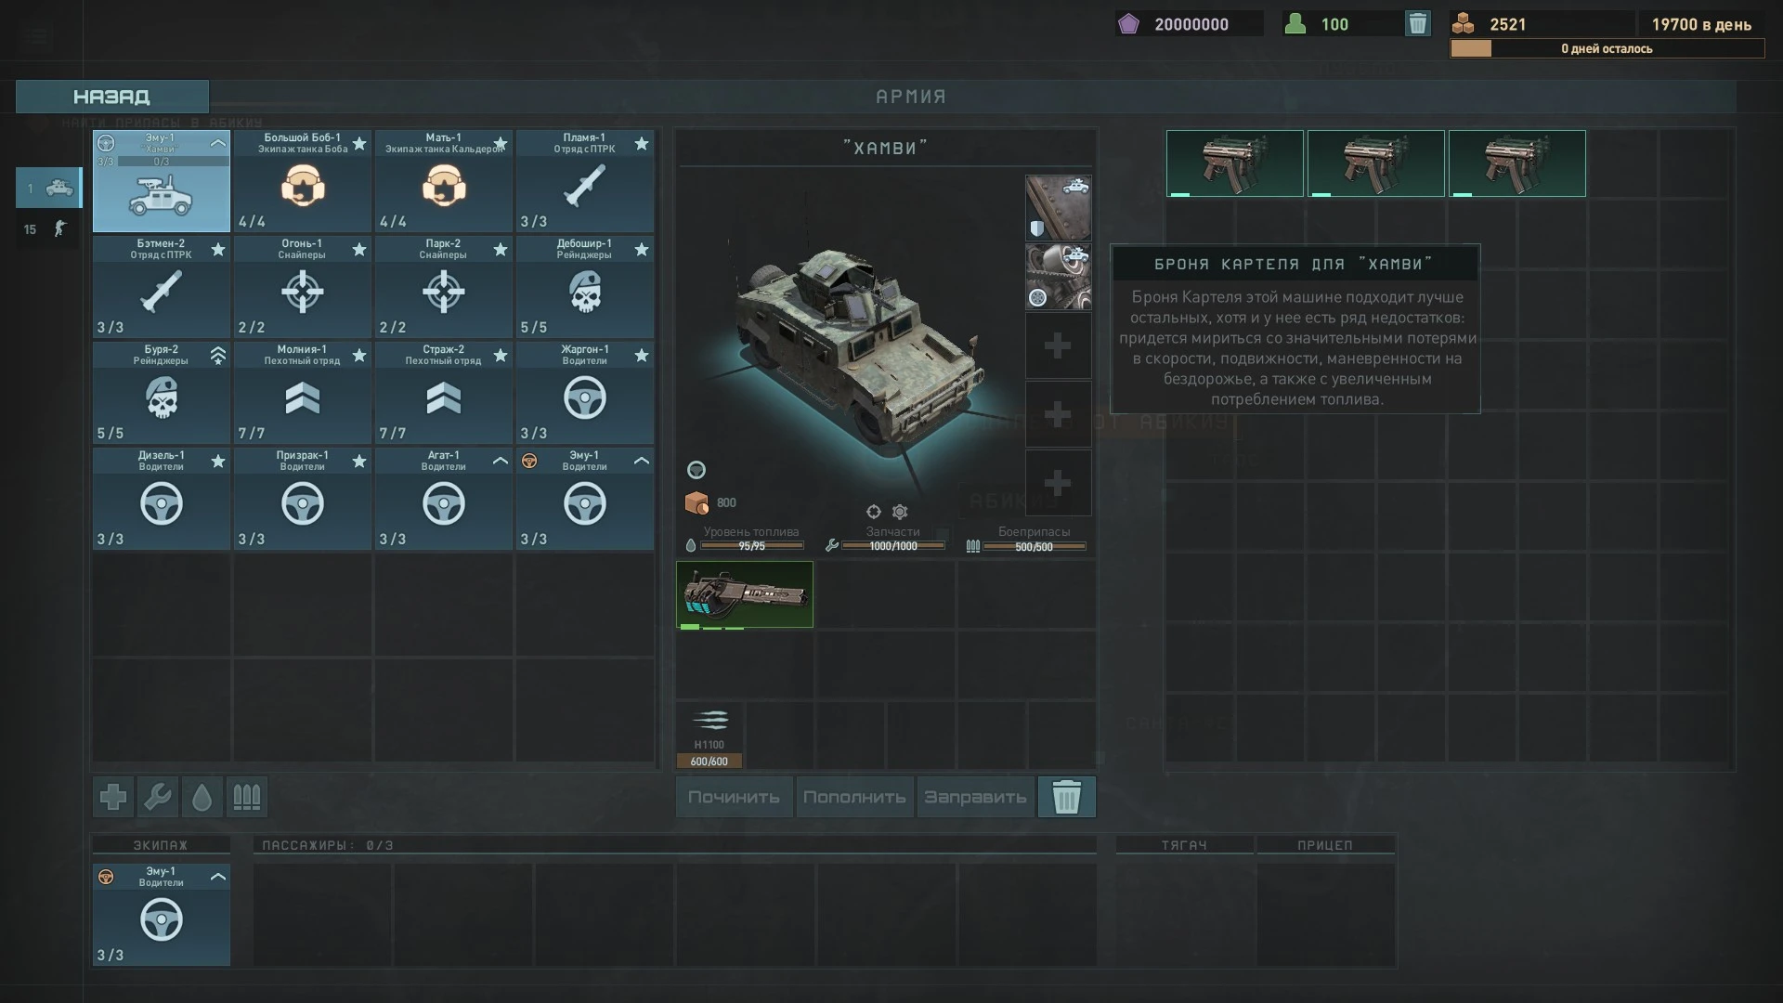Toggle the star on Дизель-1 drivers
Viewport: 1783px width, 1003px height.
pos(218,462)
